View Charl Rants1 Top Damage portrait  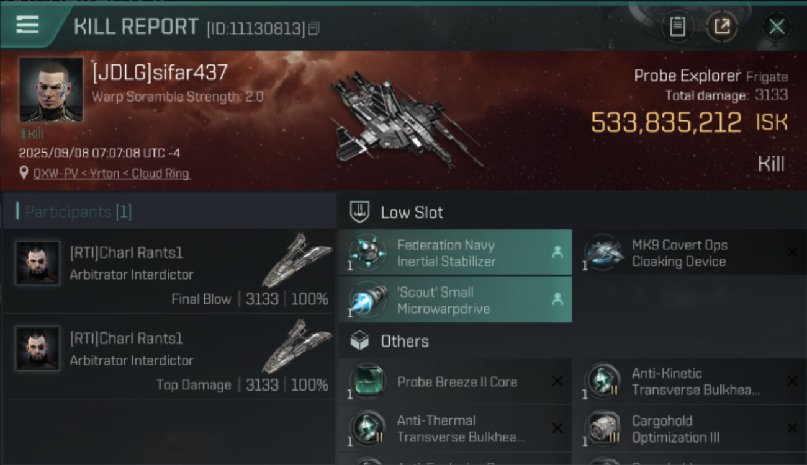tap(37, 348)
